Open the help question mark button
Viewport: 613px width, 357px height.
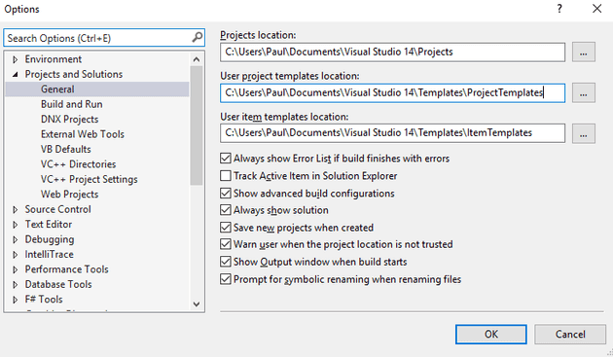tap(559, 9)
